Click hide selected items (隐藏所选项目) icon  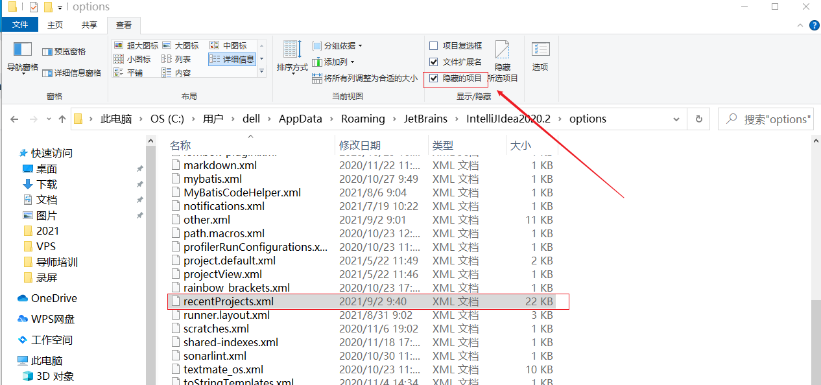[503, 51]
